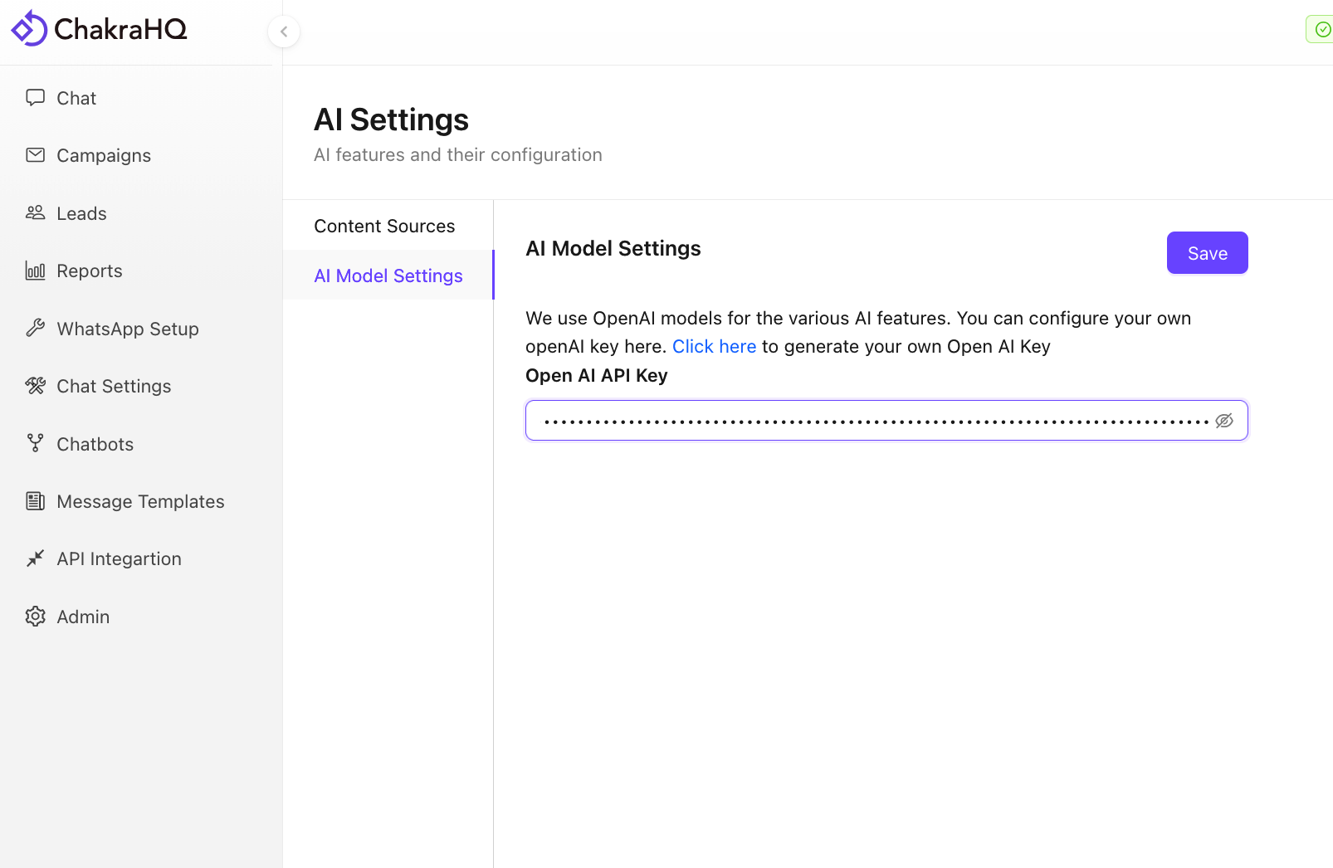Collapse the sidebar with chevron button
Viewport: 1333px width, 868px height.
(284, 32)
